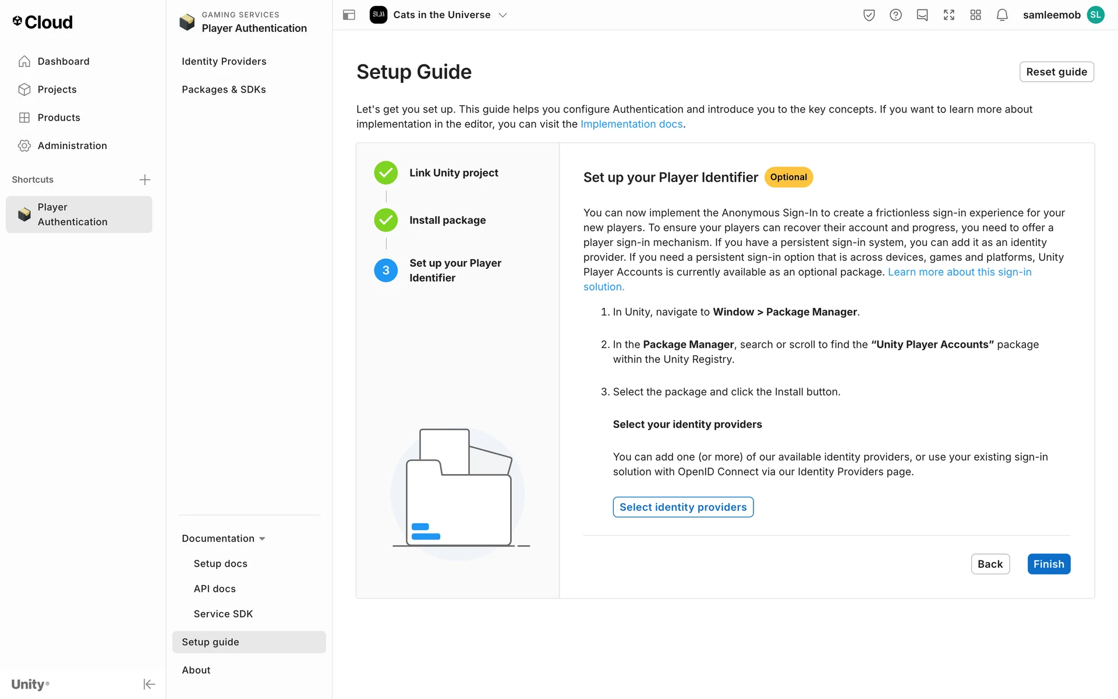Click the shield icon in top bar
The width and height of the screenshot is (1118, 699).
pos(869,15)
